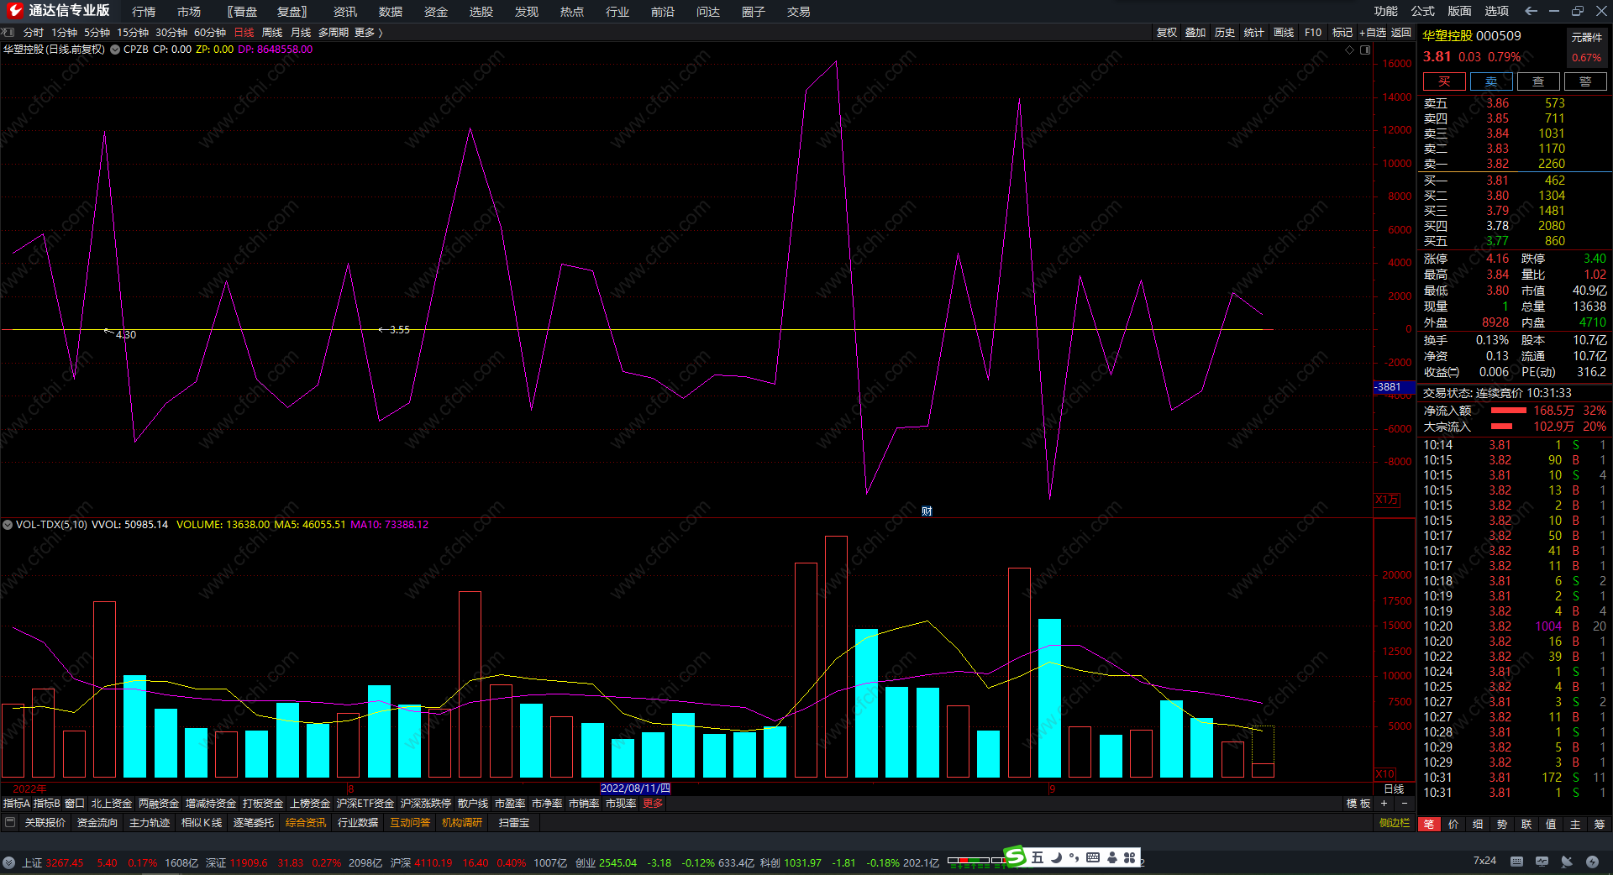
Task: Open the 选项 menu
Action: pos(1496,11)
